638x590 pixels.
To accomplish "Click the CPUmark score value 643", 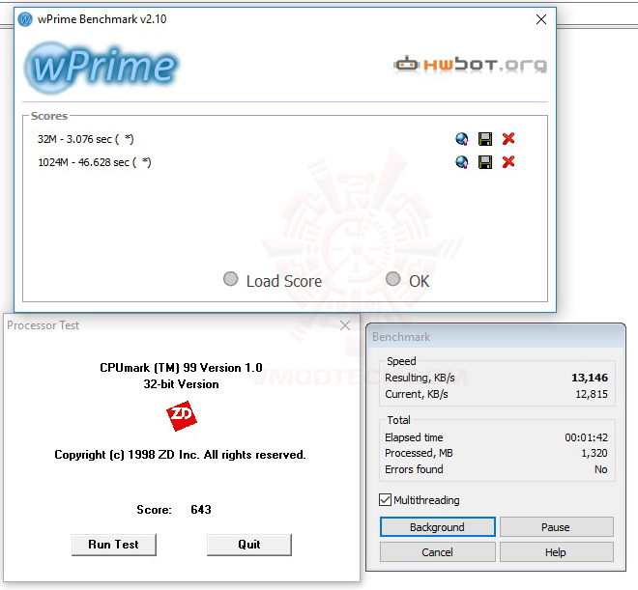I will pyautogui.click(x=201, y=510).
